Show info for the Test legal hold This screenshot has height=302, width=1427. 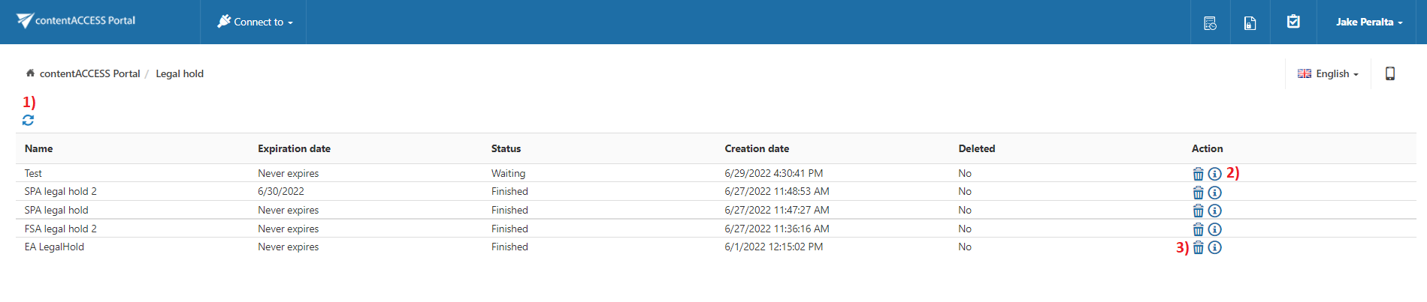pyautogui.click(x=1214, y=174)
